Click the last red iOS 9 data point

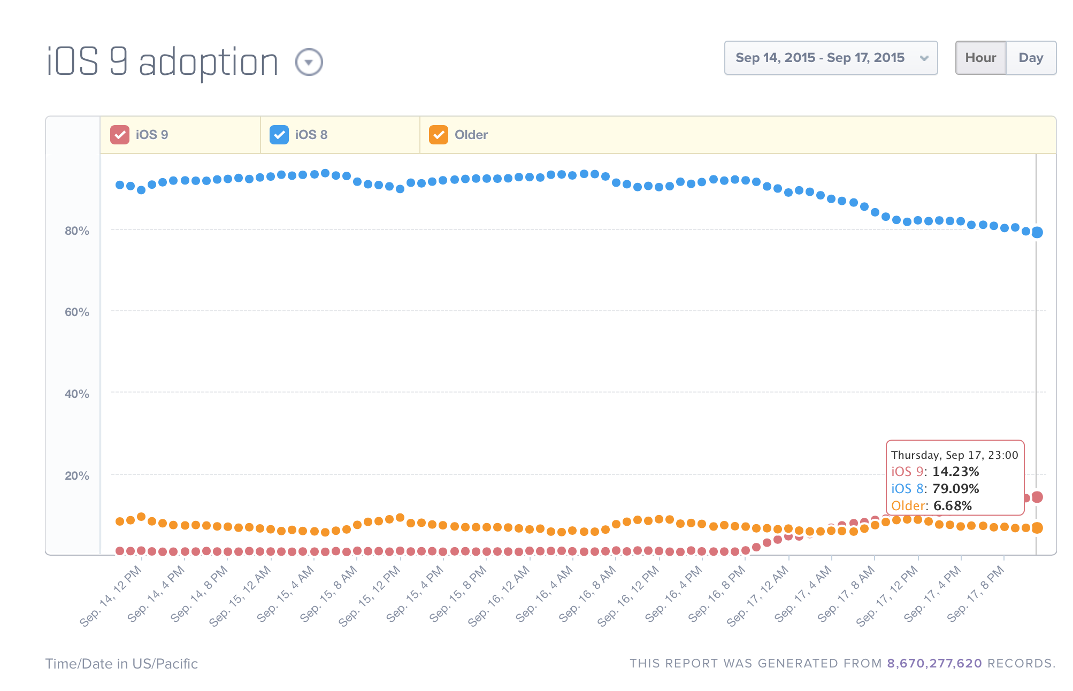click(1037, 497)
